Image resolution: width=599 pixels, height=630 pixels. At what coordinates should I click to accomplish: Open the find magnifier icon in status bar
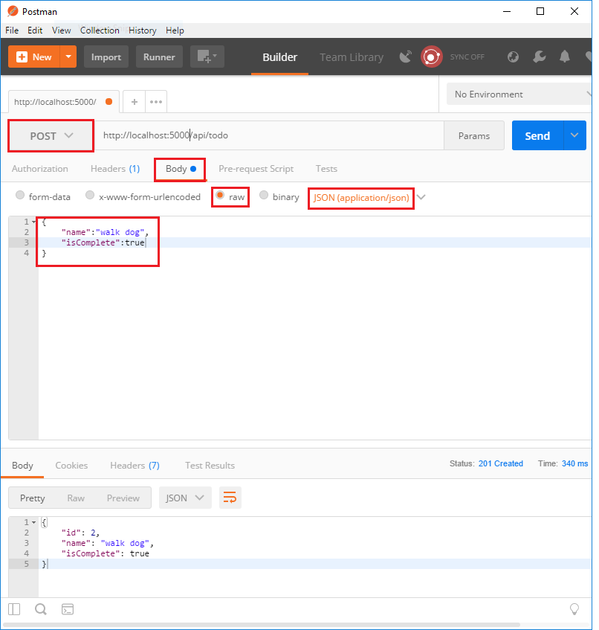41,609
